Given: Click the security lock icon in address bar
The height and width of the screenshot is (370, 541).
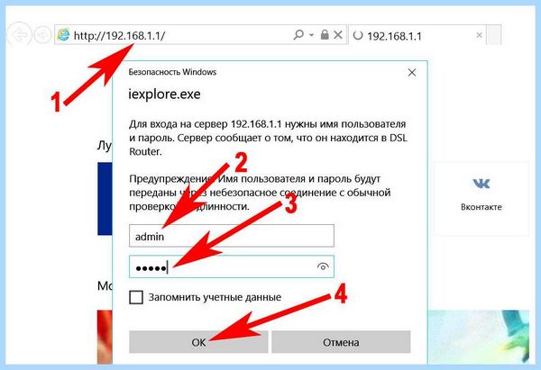Looking at the screenshot, I should (325, 34).
